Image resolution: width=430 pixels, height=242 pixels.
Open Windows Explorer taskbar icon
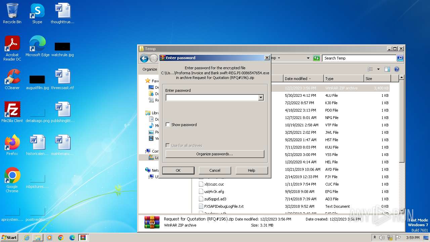(38, 238)
